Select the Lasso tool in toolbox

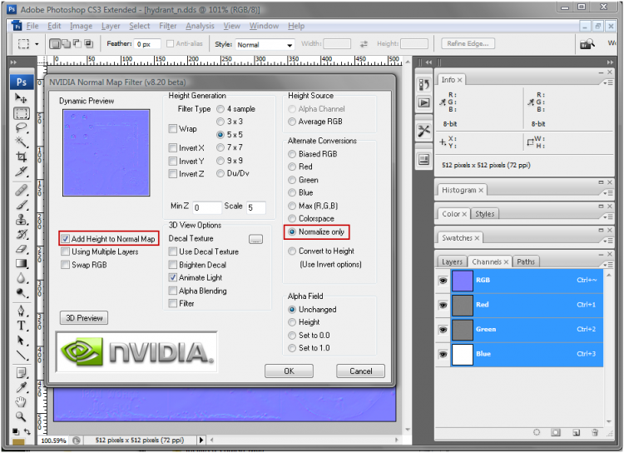click(x=22, y=127)
